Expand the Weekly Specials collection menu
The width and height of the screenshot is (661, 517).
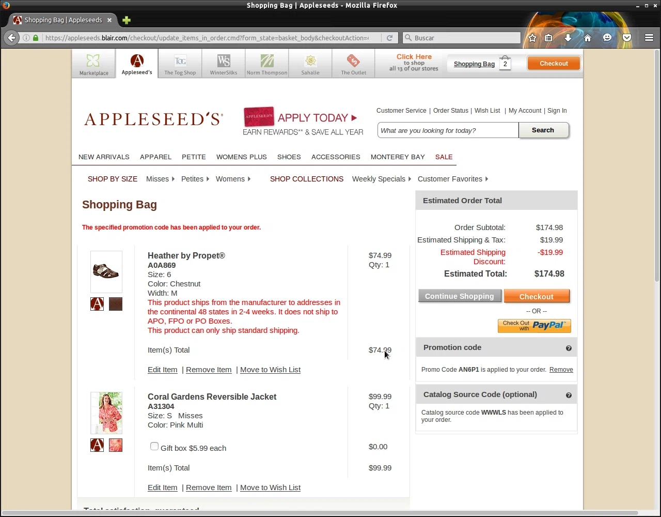click(x=381, y=179)
